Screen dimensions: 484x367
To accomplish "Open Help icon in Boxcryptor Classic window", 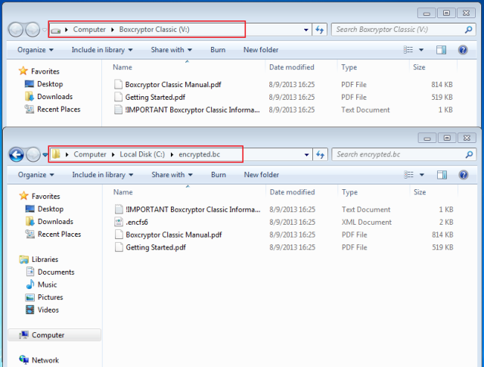I will pos(463,50).
